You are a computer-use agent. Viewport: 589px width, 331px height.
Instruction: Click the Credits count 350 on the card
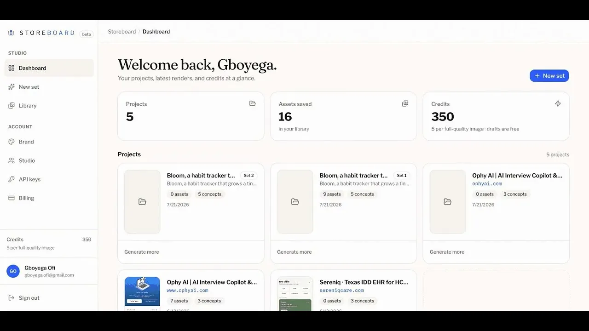[x=443, y=117]
